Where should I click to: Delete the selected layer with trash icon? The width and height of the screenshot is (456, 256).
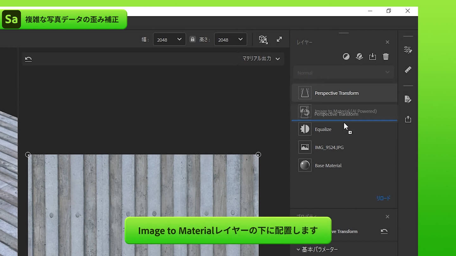tap(386, 57)
